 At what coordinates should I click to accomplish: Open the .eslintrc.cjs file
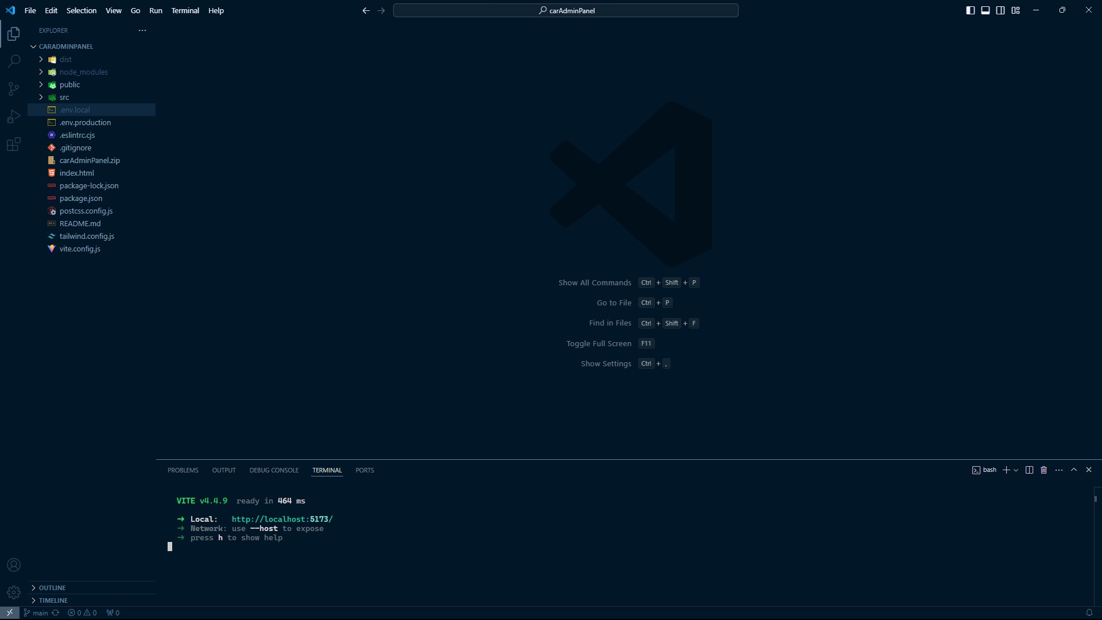tap(92, 135)
